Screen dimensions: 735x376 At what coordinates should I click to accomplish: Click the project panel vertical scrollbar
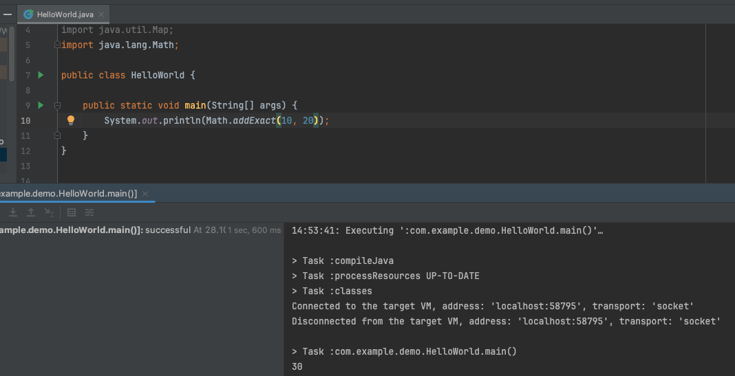point(12,54)
